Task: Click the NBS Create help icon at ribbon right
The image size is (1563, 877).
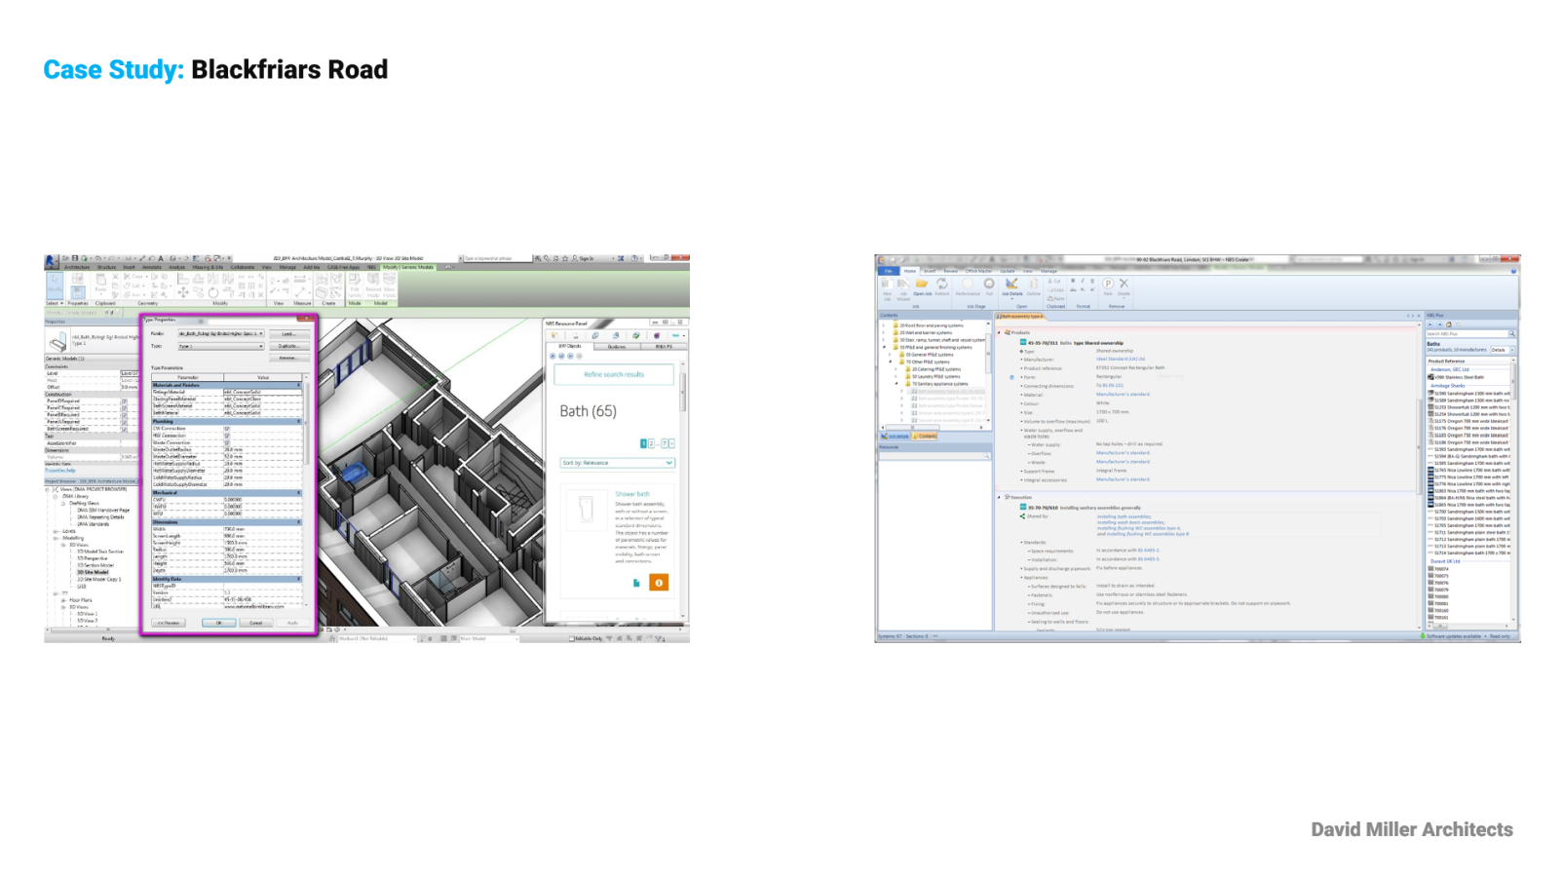Action: [1513, 271]
